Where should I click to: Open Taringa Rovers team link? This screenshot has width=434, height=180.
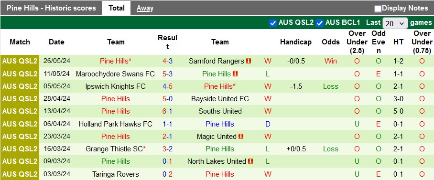coord(115,174)
